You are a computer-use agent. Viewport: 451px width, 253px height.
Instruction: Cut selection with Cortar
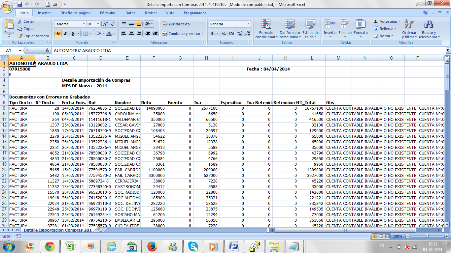[x=26, y=21]
